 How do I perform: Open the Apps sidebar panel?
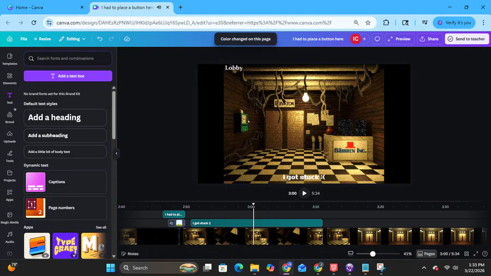[x=10, y=195]
